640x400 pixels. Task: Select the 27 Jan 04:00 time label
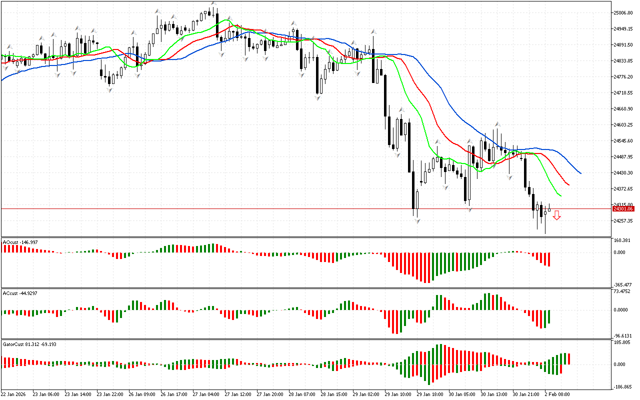tap(206, 394)
